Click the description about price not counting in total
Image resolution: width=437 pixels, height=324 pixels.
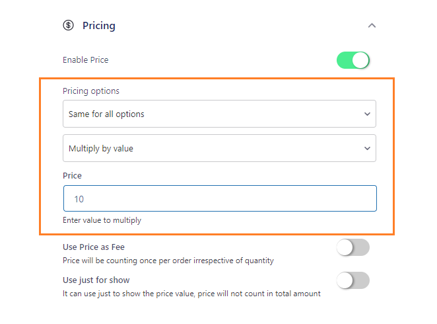point(191,294)
